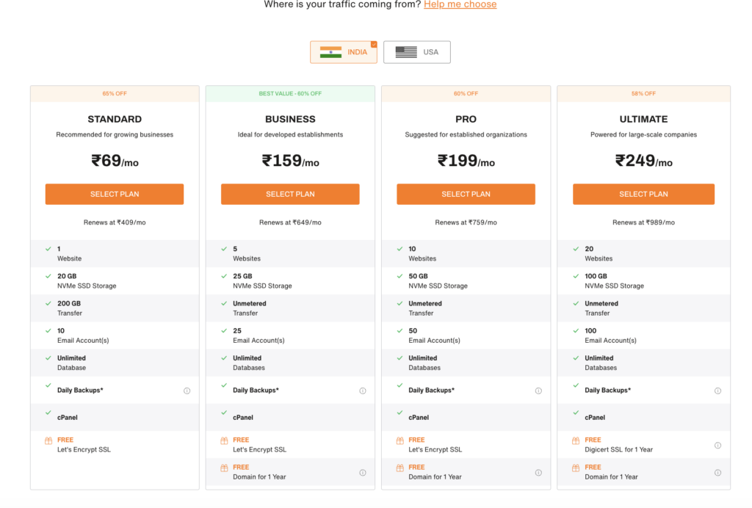Click gift icon beside Let's Encrypt SSL in Standard
Viewport: 752px width, 508px height.
pos(48,441)
